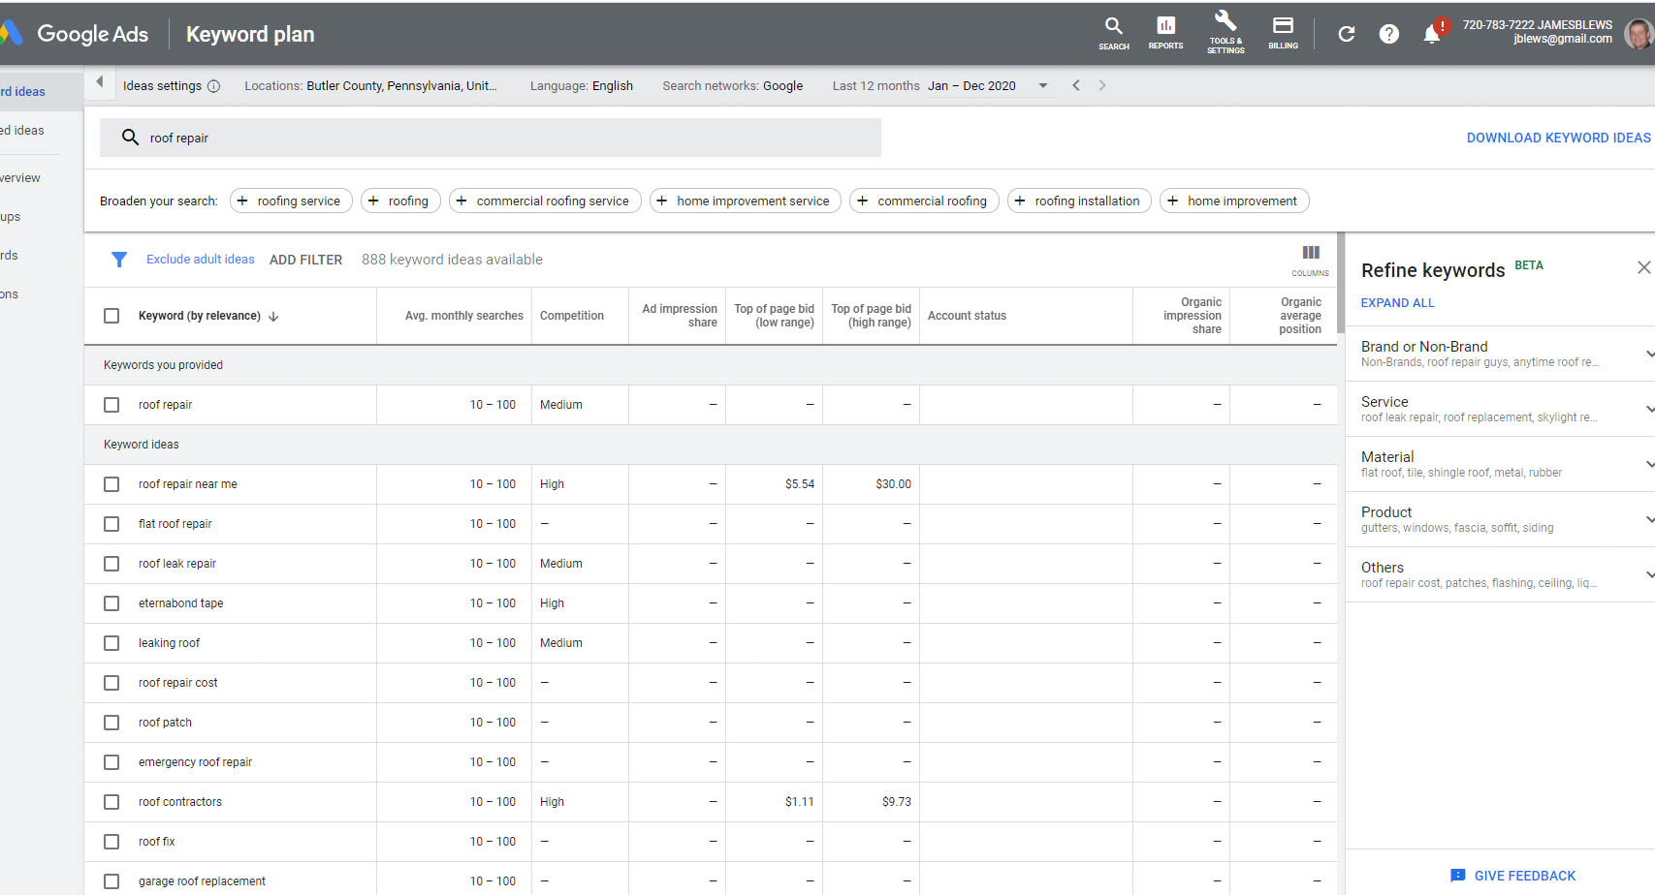Viewport: 1655px width, 895px height.
Task: Change Search networks Google setting
Action: pos(733,86)
